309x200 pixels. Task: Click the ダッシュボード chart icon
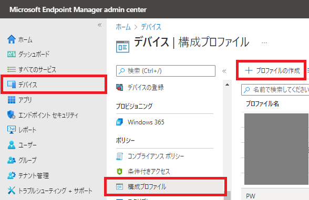(x=12, y=54)
